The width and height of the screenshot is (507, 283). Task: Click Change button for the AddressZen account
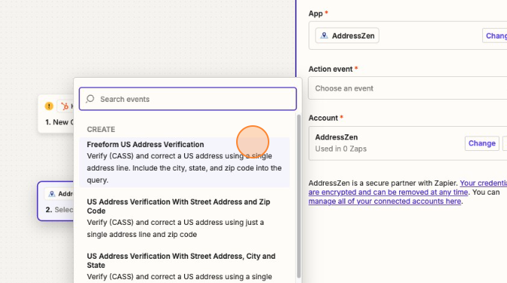(482, 143)
